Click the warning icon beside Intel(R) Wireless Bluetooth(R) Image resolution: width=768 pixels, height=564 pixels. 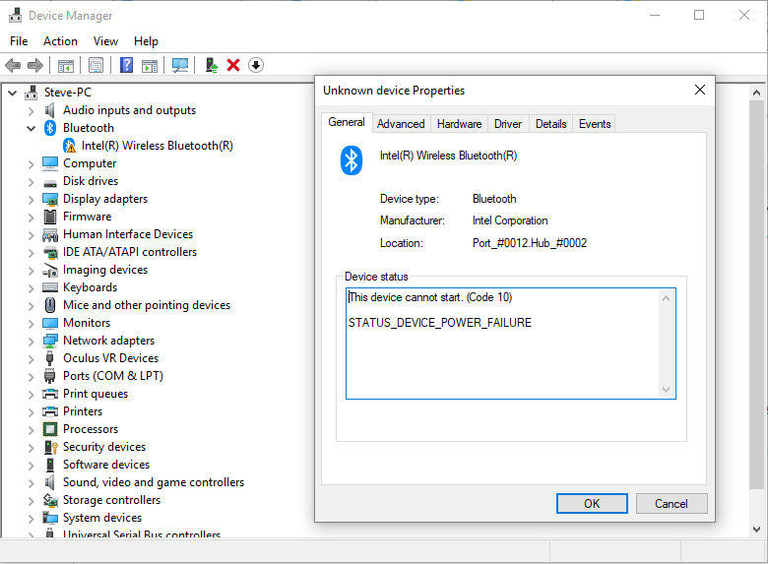70,146
